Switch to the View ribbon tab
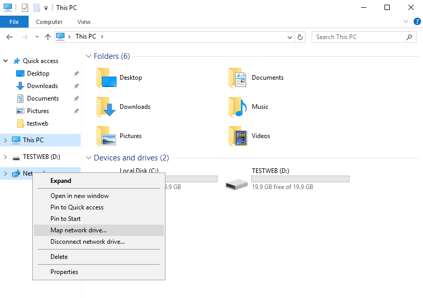Image resolution: width=423 pixels, height=298 pixels. coord(84,22)
